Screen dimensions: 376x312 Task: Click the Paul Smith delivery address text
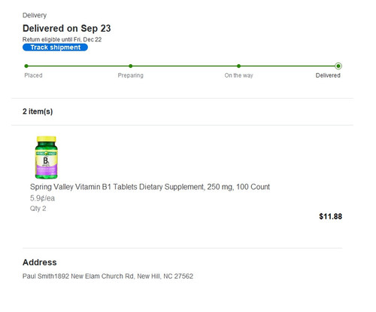pos(108,277)
